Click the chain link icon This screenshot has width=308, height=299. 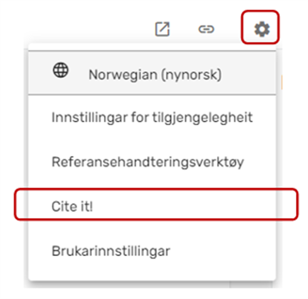[206, 30]
